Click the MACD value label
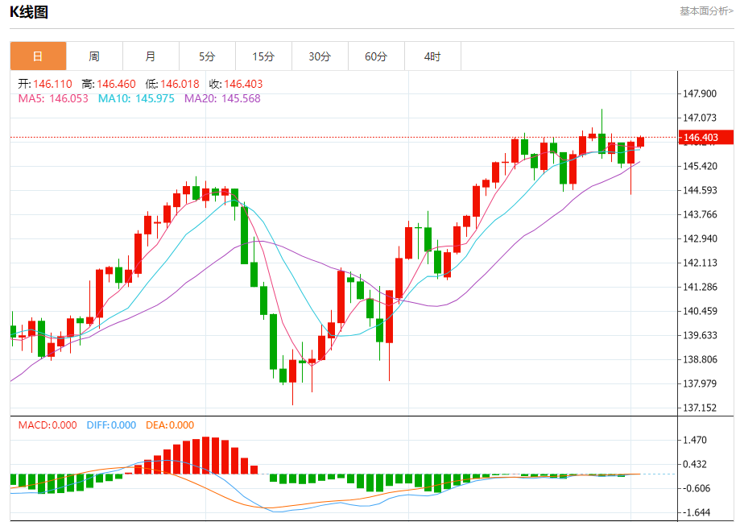This screenshot has height=522, width=740. [48, 425]
